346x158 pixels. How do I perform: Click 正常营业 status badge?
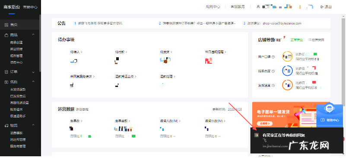(x=297, y=40)
